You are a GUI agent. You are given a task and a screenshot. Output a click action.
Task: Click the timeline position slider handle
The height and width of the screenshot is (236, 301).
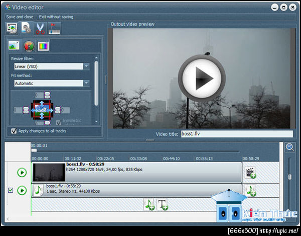click(34, 150)
